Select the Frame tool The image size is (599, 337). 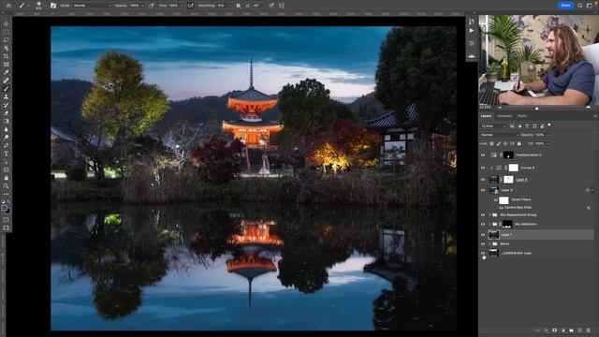pos(7,65)
